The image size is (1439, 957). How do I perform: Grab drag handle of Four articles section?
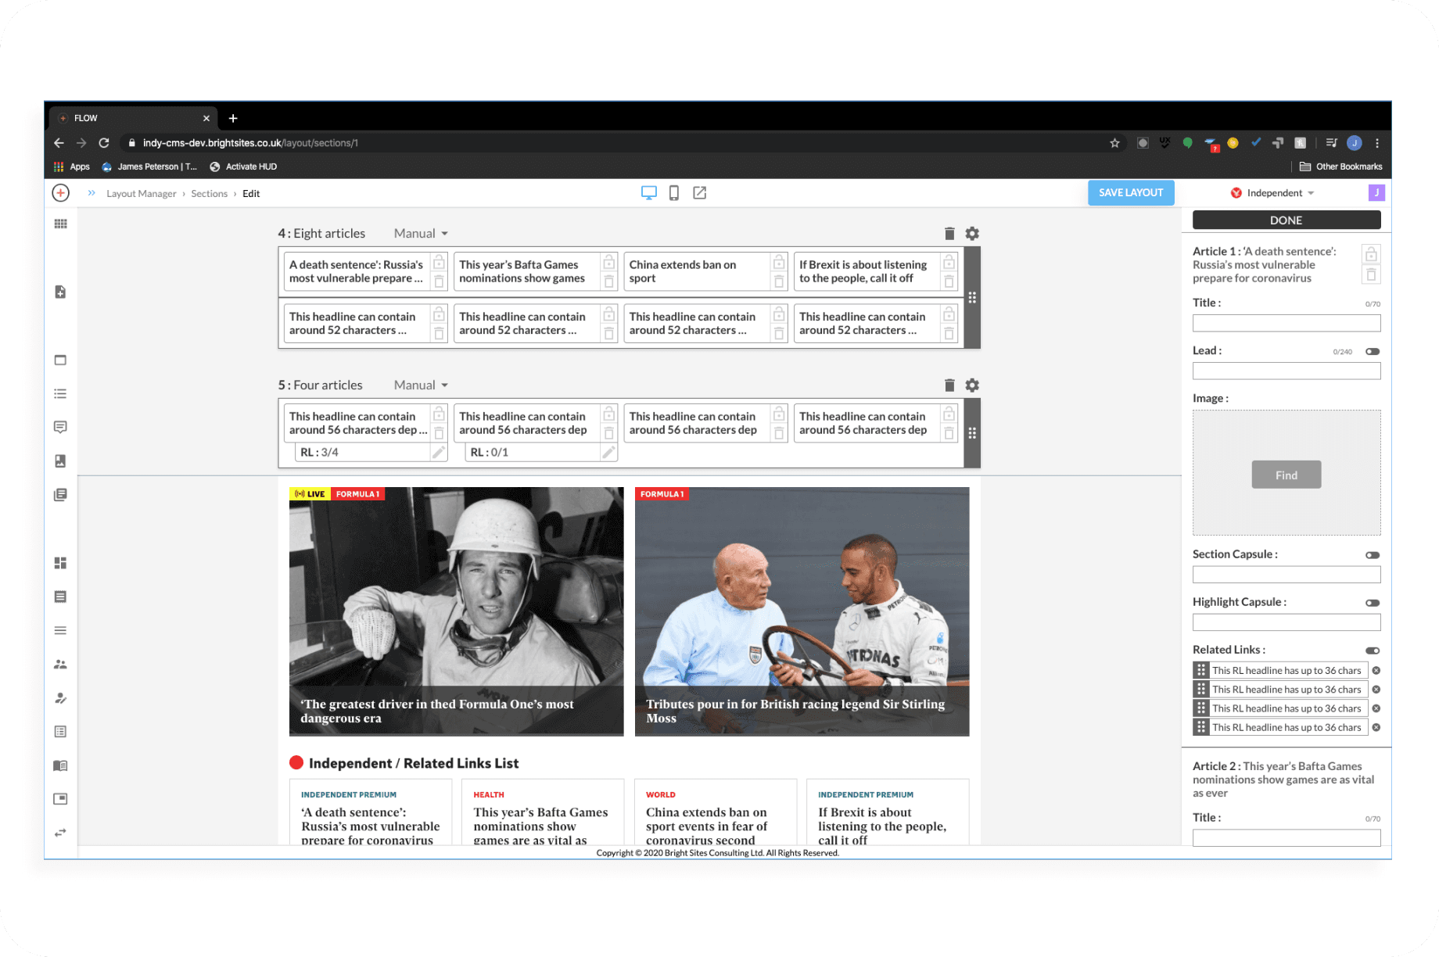tap(972, 433)
